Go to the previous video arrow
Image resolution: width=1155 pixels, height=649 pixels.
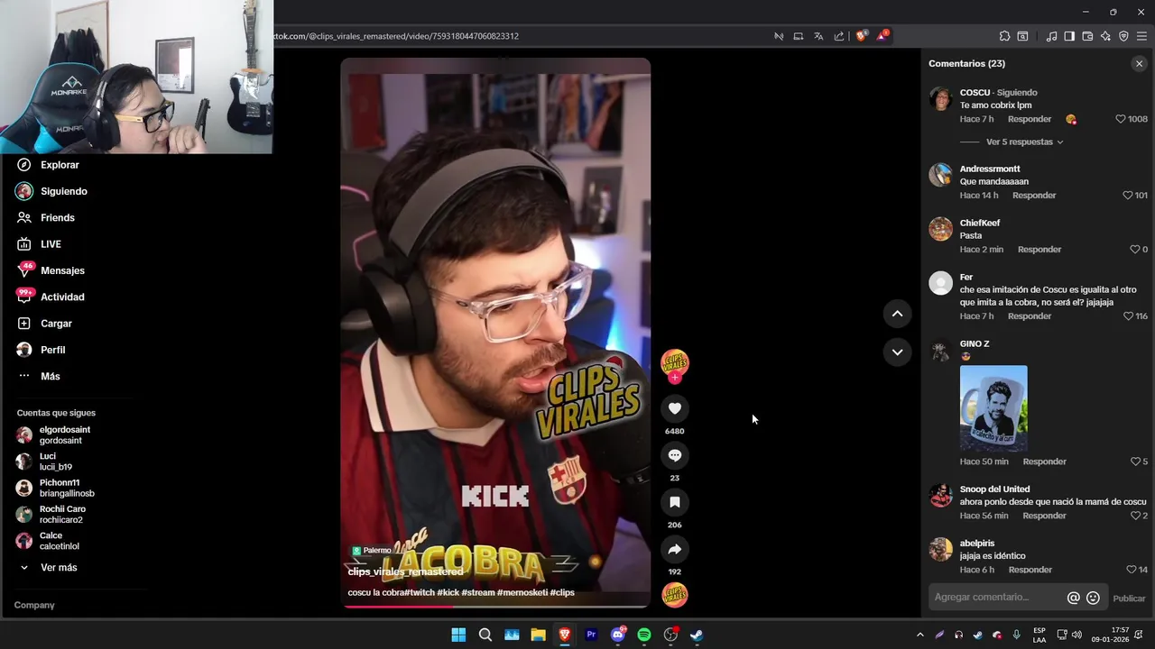click(897, 314)
